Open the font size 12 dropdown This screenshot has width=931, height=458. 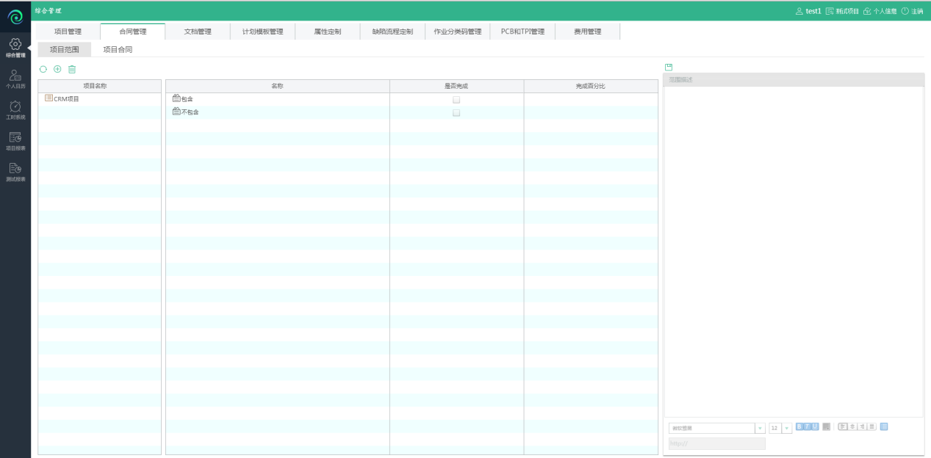point(787,428)
